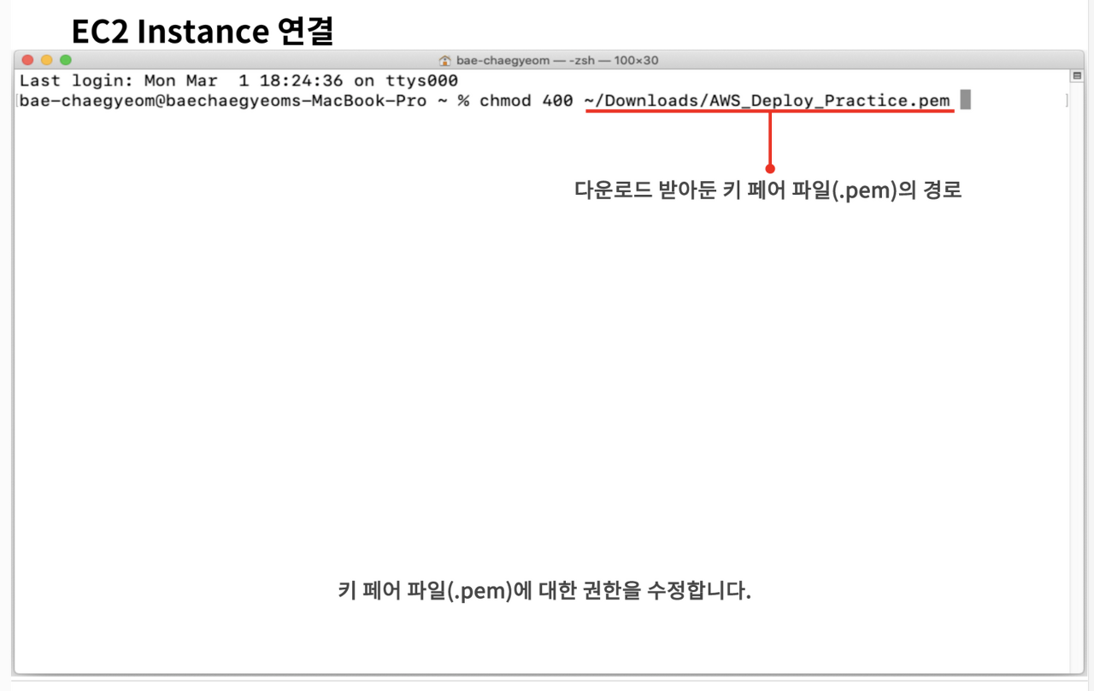Click the caption '키 페어 파일(.pem)에 대한 권한을 수정합니다.'
Screen dimensions: 1094x691
[544, 590]
